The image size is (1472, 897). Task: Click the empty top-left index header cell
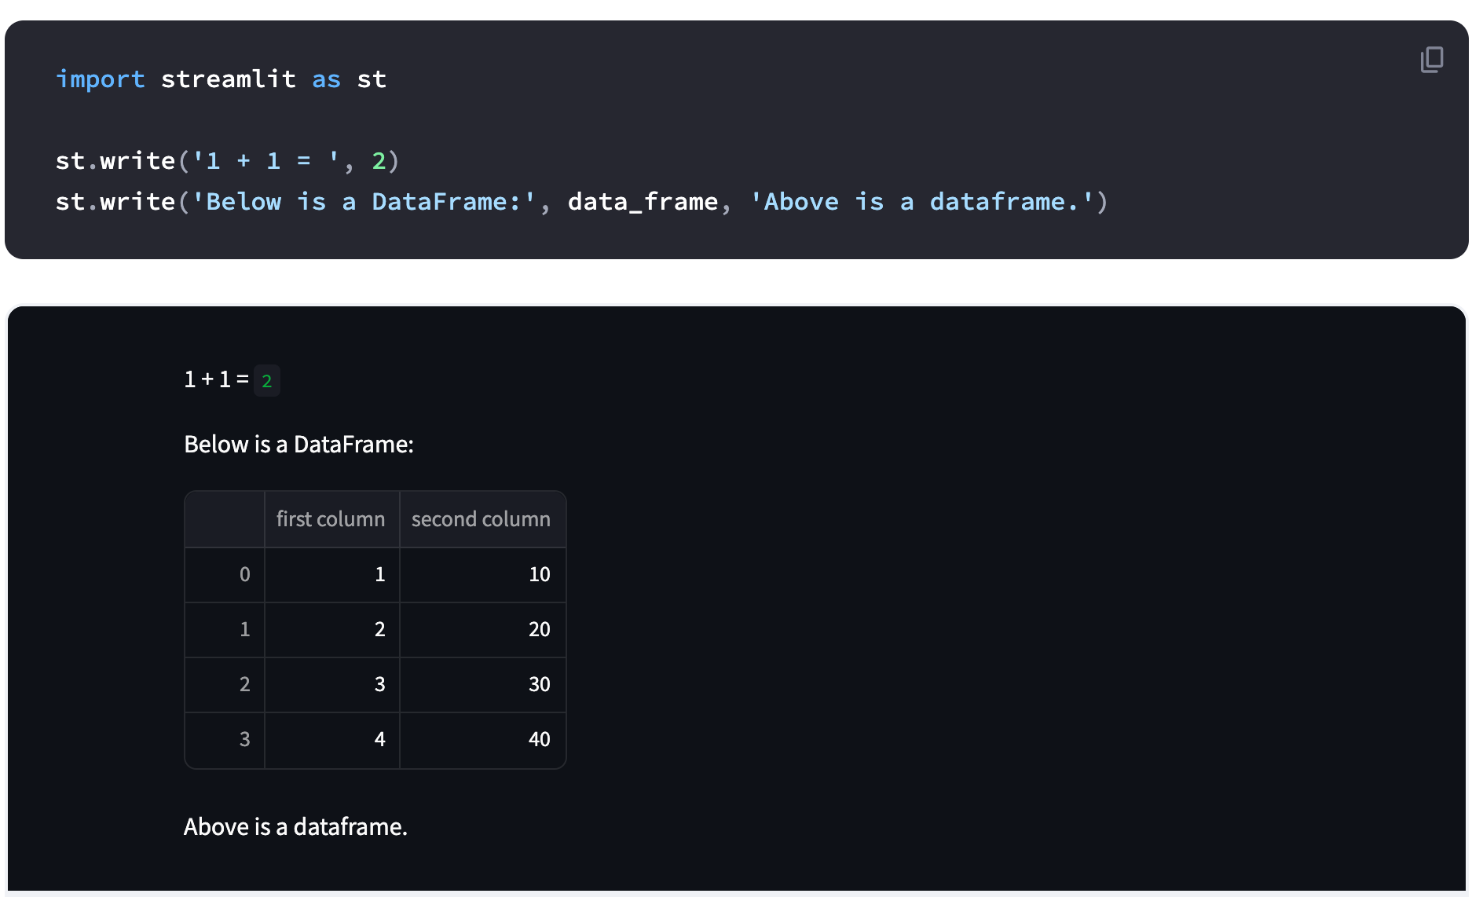click(x=225, y=519)
